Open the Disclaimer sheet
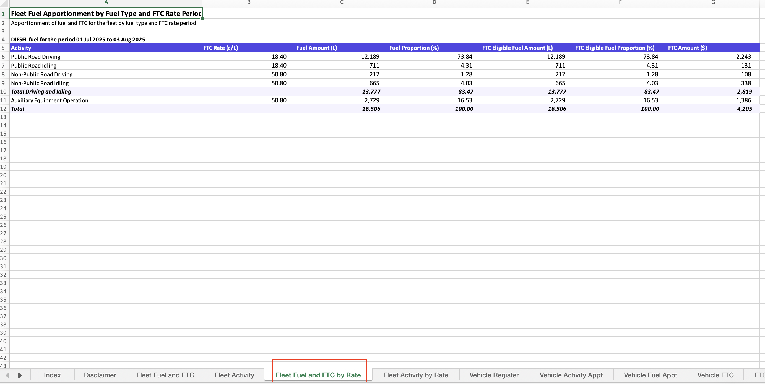Viewport: 765px width, 384px height. [100, 375]
